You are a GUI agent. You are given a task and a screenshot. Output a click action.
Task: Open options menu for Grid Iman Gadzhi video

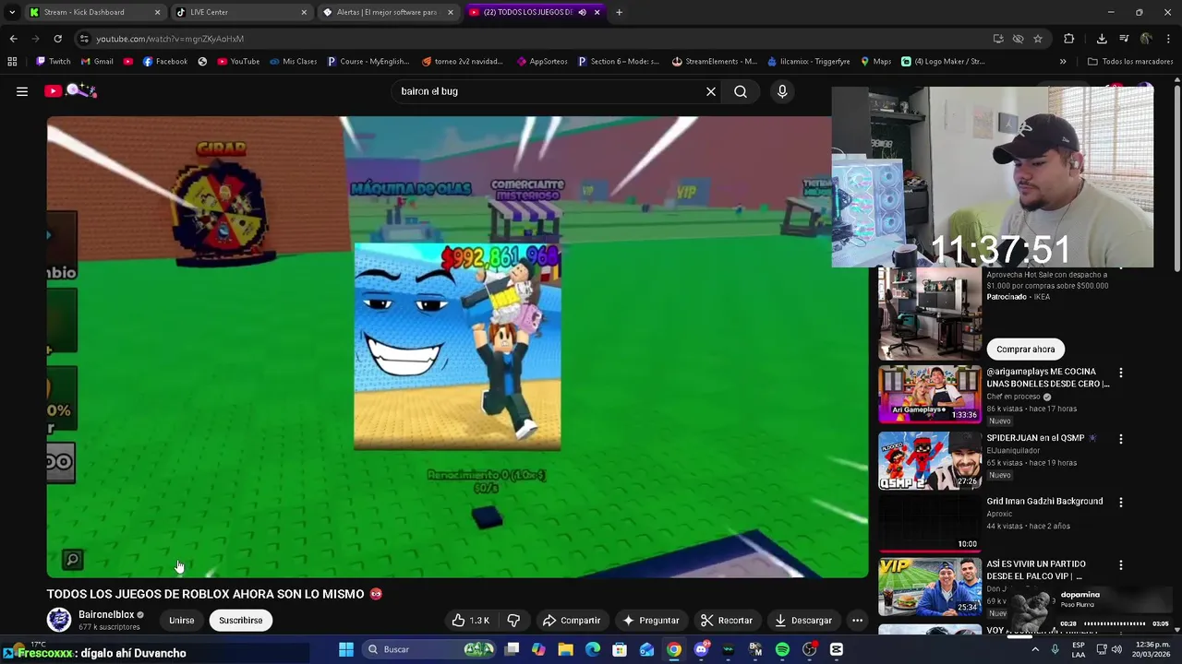[x=1121, y=503]
